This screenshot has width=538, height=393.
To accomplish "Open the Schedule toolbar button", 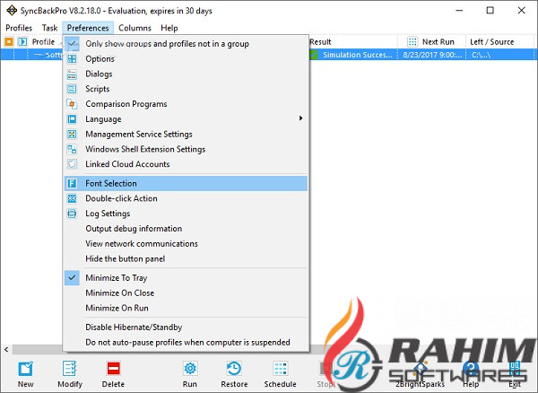I will tap(280, 374).
